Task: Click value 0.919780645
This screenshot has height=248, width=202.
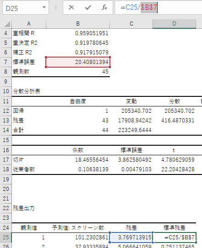Action: [92, 43]
